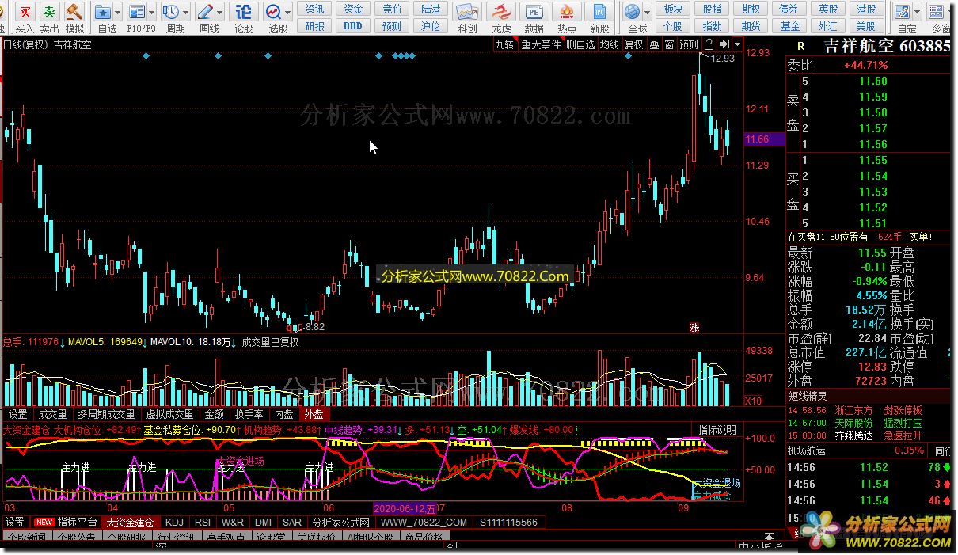
Task: Click the 卖出 (Sell) toolbar icon
Action: (50, 12)
